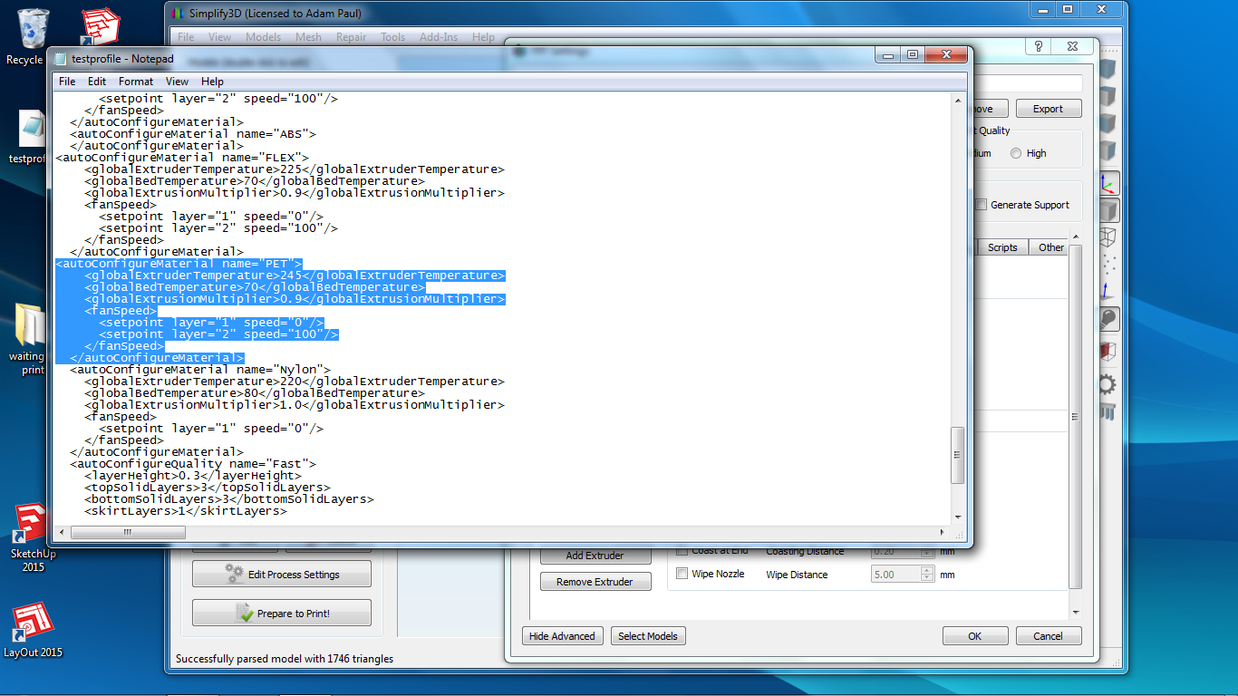The height and width of the screenshot is (696, 1238).
Task: Click the Notepad icon in the testprofile title bar
Action: coord(62,59)
